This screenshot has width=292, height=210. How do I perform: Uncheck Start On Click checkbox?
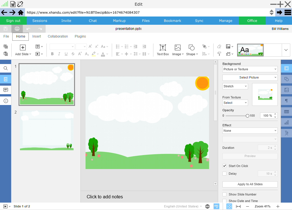[224, 166]
